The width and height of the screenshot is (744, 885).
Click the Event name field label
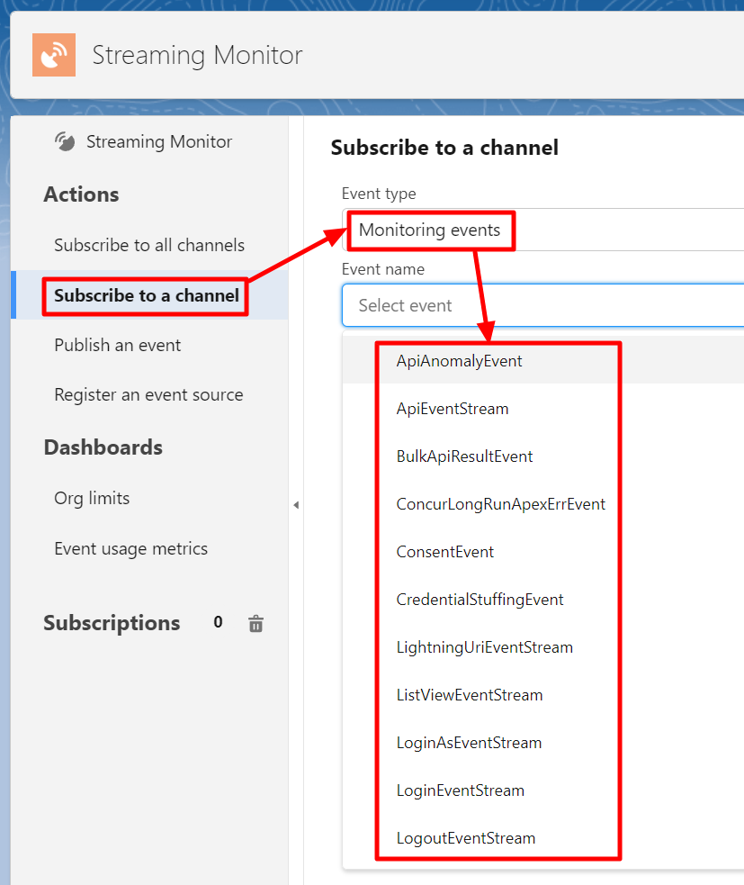pyautogui.click(x=383, y=269)
